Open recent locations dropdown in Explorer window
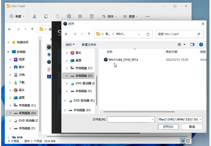Image resolution: width=211 pixels, height=146 pixels. [x=25, y=29]
